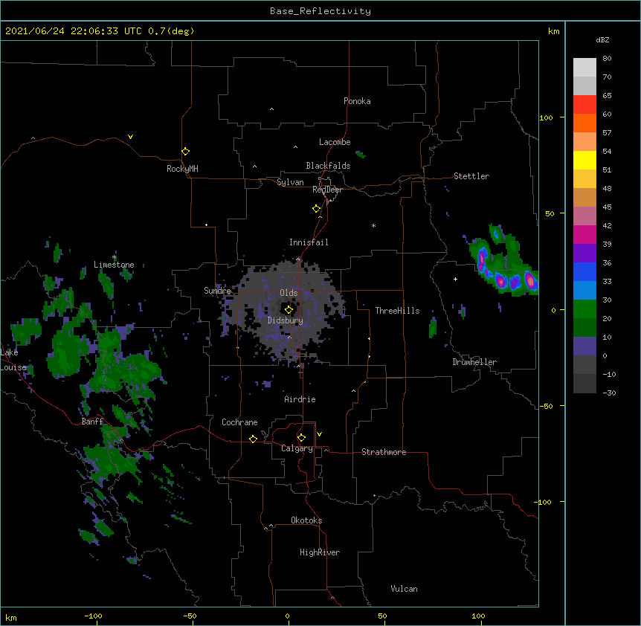The image size is (641, 626).
Task: Select the light orange 54-57 dBZ swatch
Action: pos(584,142)
